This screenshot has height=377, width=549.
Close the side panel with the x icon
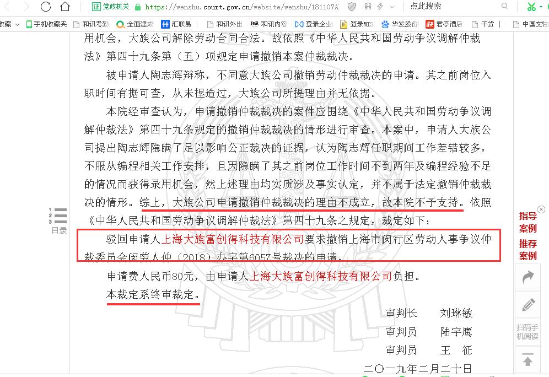(x=541, y=209)
